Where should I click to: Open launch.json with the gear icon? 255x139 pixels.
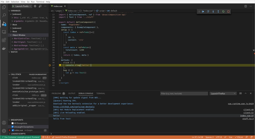[x=35, y=6]
